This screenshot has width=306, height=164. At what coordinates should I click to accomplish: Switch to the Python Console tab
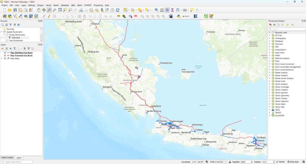point(7,157)
